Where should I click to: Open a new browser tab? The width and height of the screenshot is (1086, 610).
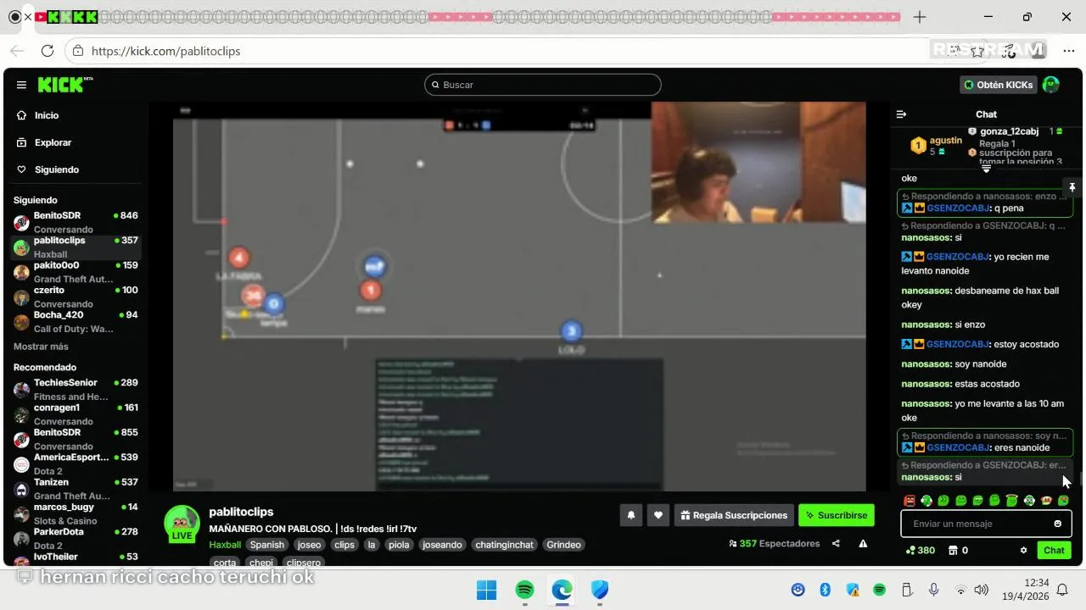click(920, 17)
